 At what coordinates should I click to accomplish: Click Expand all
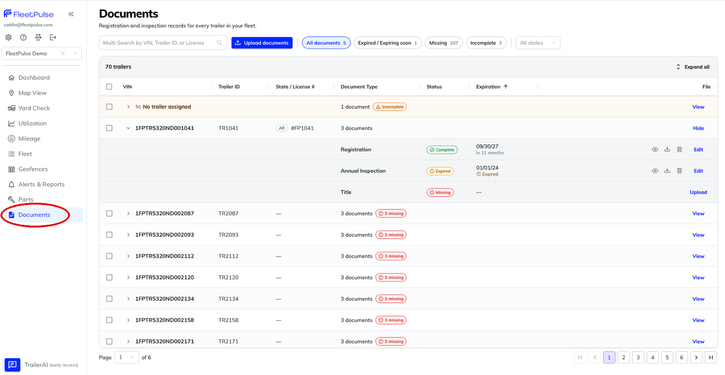pyautogui.click(x=693, y=67)
